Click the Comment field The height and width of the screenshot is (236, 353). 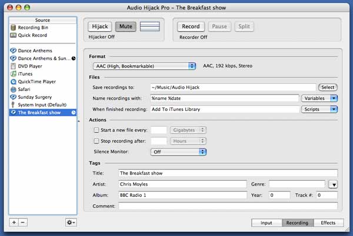point(228,206)
